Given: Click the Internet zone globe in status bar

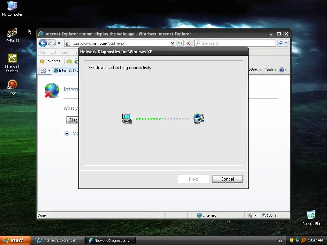Looking at the screenshot, I should 199,215.
